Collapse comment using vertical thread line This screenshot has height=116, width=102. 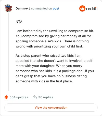click(8, 52)
